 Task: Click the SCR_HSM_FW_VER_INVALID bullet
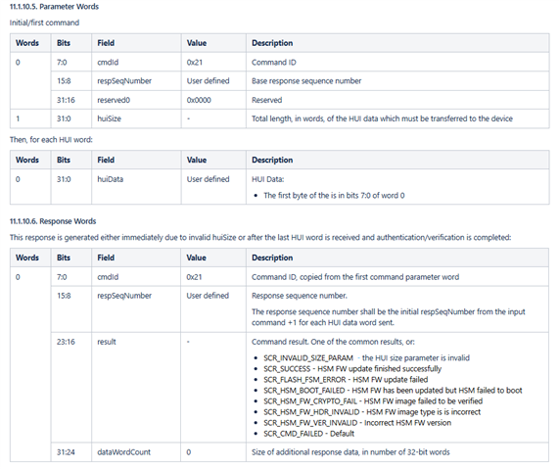tap(357, 423)
